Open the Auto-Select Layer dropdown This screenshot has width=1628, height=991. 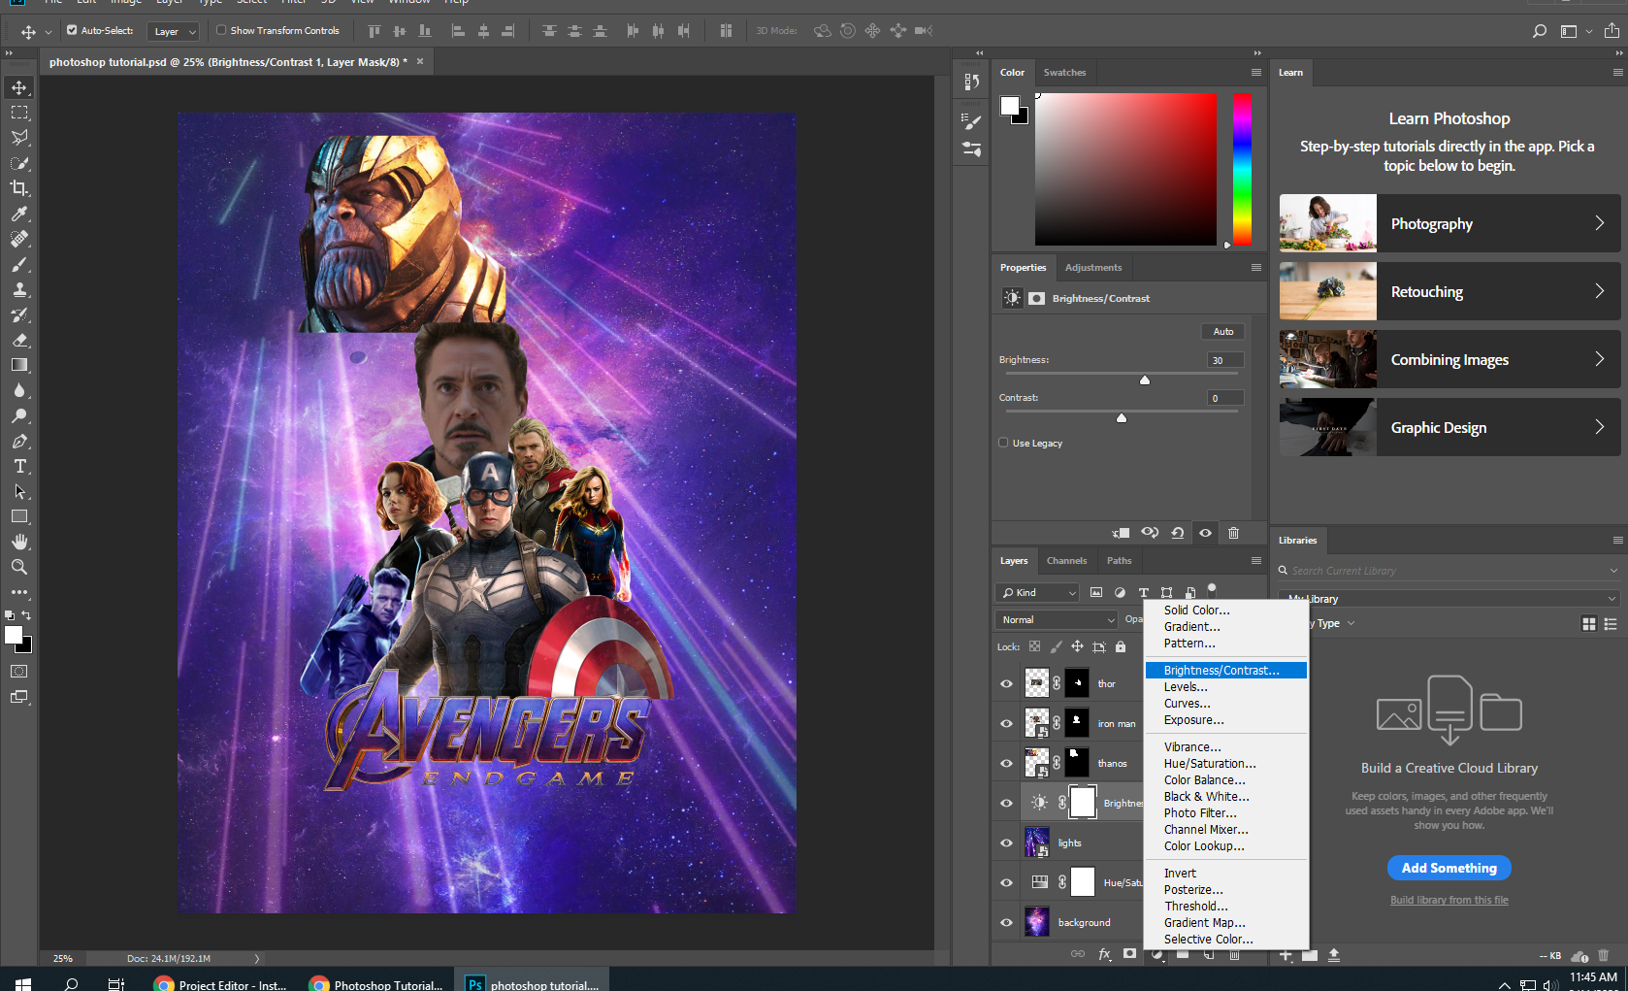[x=174, y=31]
